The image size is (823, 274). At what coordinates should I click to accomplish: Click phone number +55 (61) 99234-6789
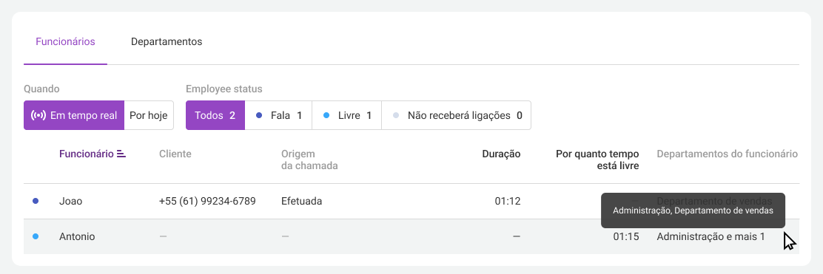(207, 201)
